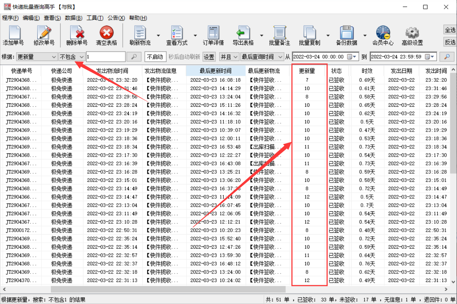Click the 0.76天 cell
This screenshot has height=304, width=457.
[x=367, y=264]
